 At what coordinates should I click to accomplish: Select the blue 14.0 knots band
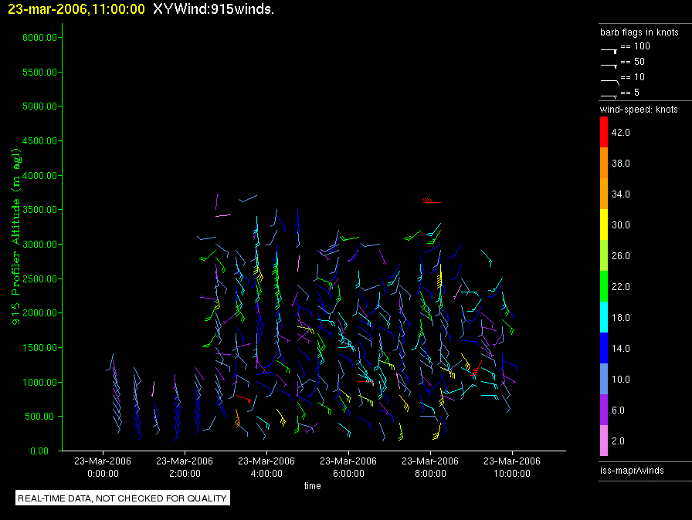tap(604, 348)
